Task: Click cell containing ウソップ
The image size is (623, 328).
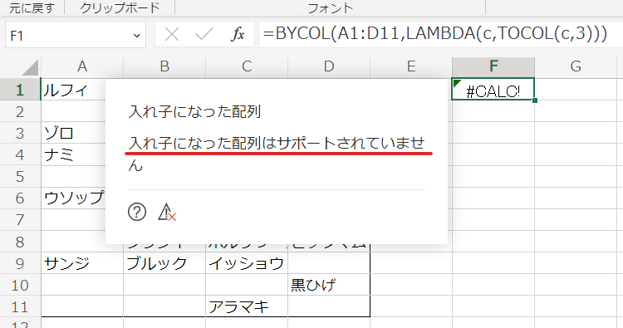Action: (x=73, y=198)
